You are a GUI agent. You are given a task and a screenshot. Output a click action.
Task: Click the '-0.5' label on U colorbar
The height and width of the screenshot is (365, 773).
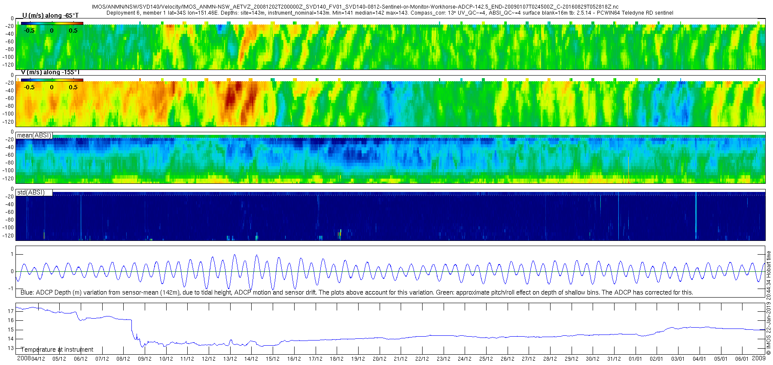29,30
